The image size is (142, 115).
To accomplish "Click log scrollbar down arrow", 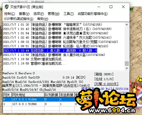I will (x=127, y=68).
